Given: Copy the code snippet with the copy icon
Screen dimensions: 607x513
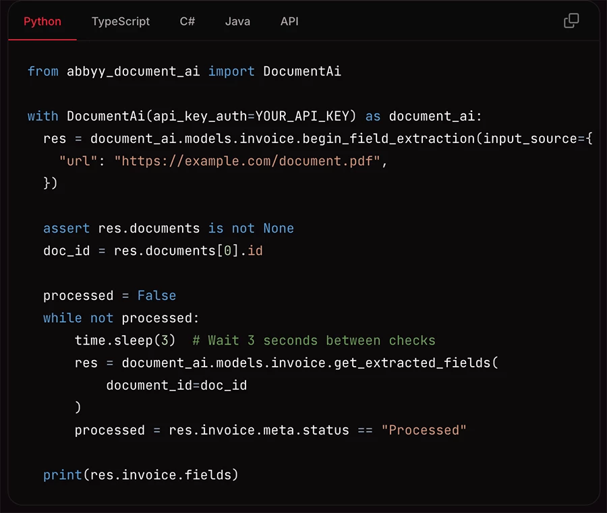Looking at the screenshot, I should 571,21.
